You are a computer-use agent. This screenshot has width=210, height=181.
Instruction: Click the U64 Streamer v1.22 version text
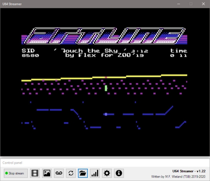pyautogui.click(x=189, y=171)
